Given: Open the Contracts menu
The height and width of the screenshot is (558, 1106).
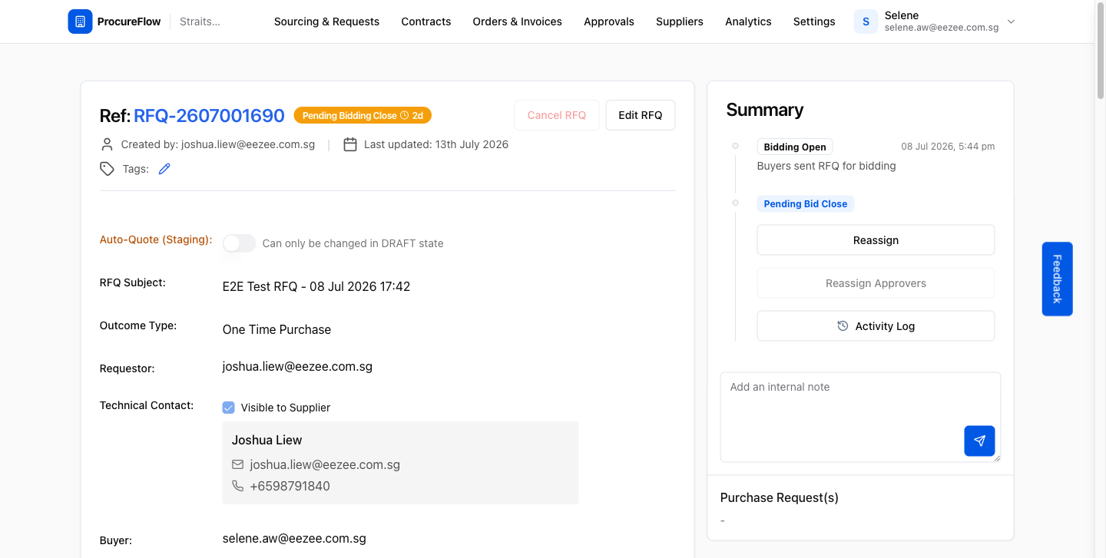Looking at the screenshot, I should click(426, 21).
